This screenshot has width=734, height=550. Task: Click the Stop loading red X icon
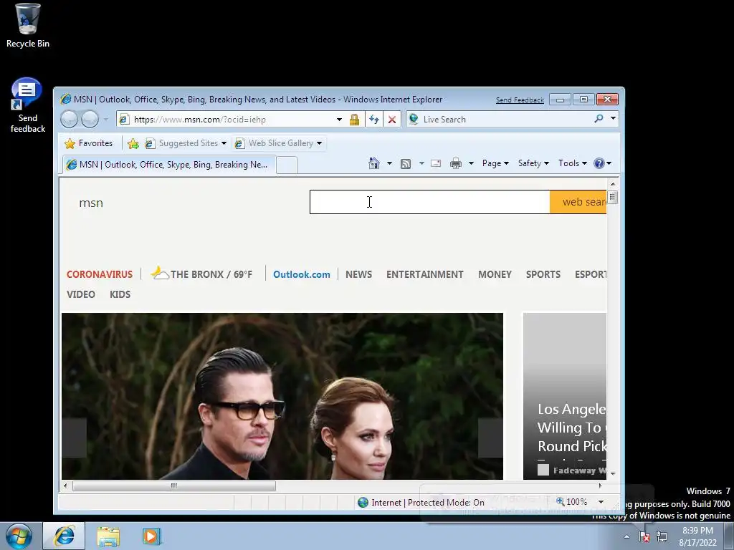[x=392, y=120]
